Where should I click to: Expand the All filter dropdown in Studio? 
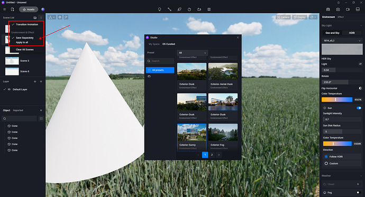tap(192, 53)
